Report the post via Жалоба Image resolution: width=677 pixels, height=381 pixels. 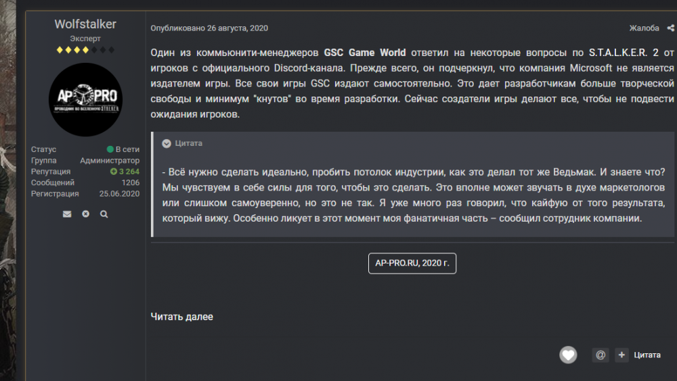pyautogui.click(x=644, y=28)
